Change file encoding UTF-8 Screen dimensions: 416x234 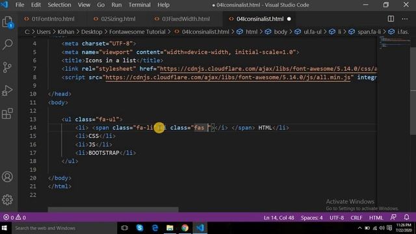[x=337, y=218]
